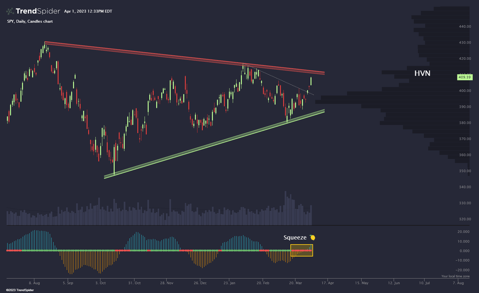Click the 3. Oct date axis marker
This screenshot has width=479, height=293.
[100, 283]
